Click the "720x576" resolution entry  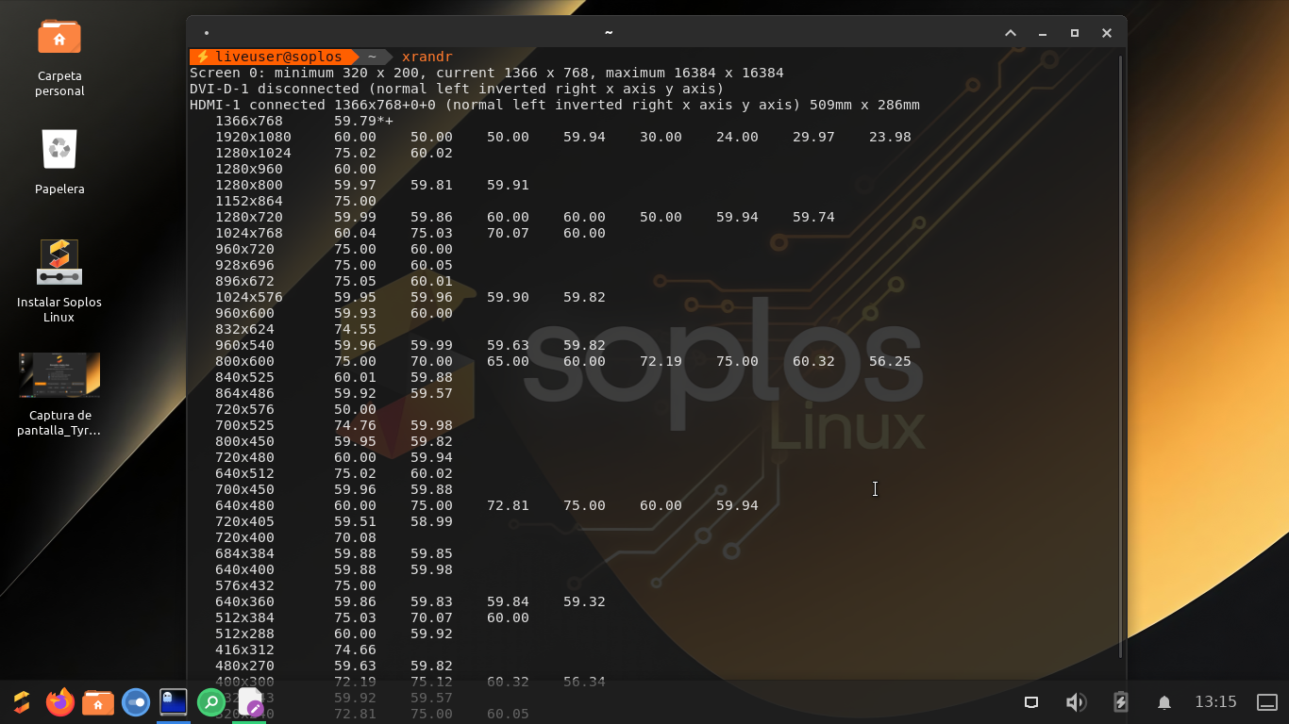coord(245,409)
